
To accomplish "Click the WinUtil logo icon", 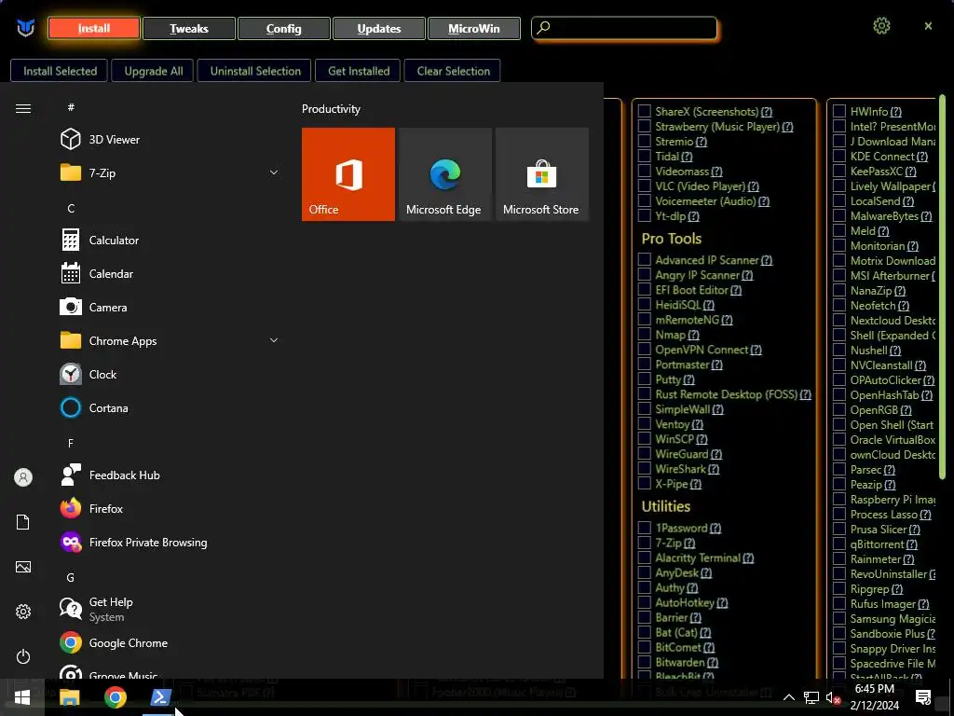I will point(25,27).
